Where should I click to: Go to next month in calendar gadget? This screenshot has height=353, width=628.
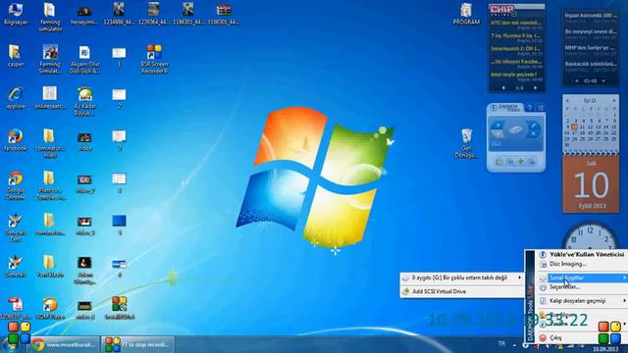(x=614, y=101)
